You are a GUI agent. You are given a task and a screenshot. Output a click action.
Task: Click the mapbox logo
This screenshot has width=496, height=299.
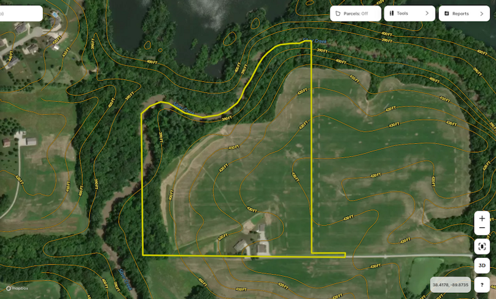(17, 288)
